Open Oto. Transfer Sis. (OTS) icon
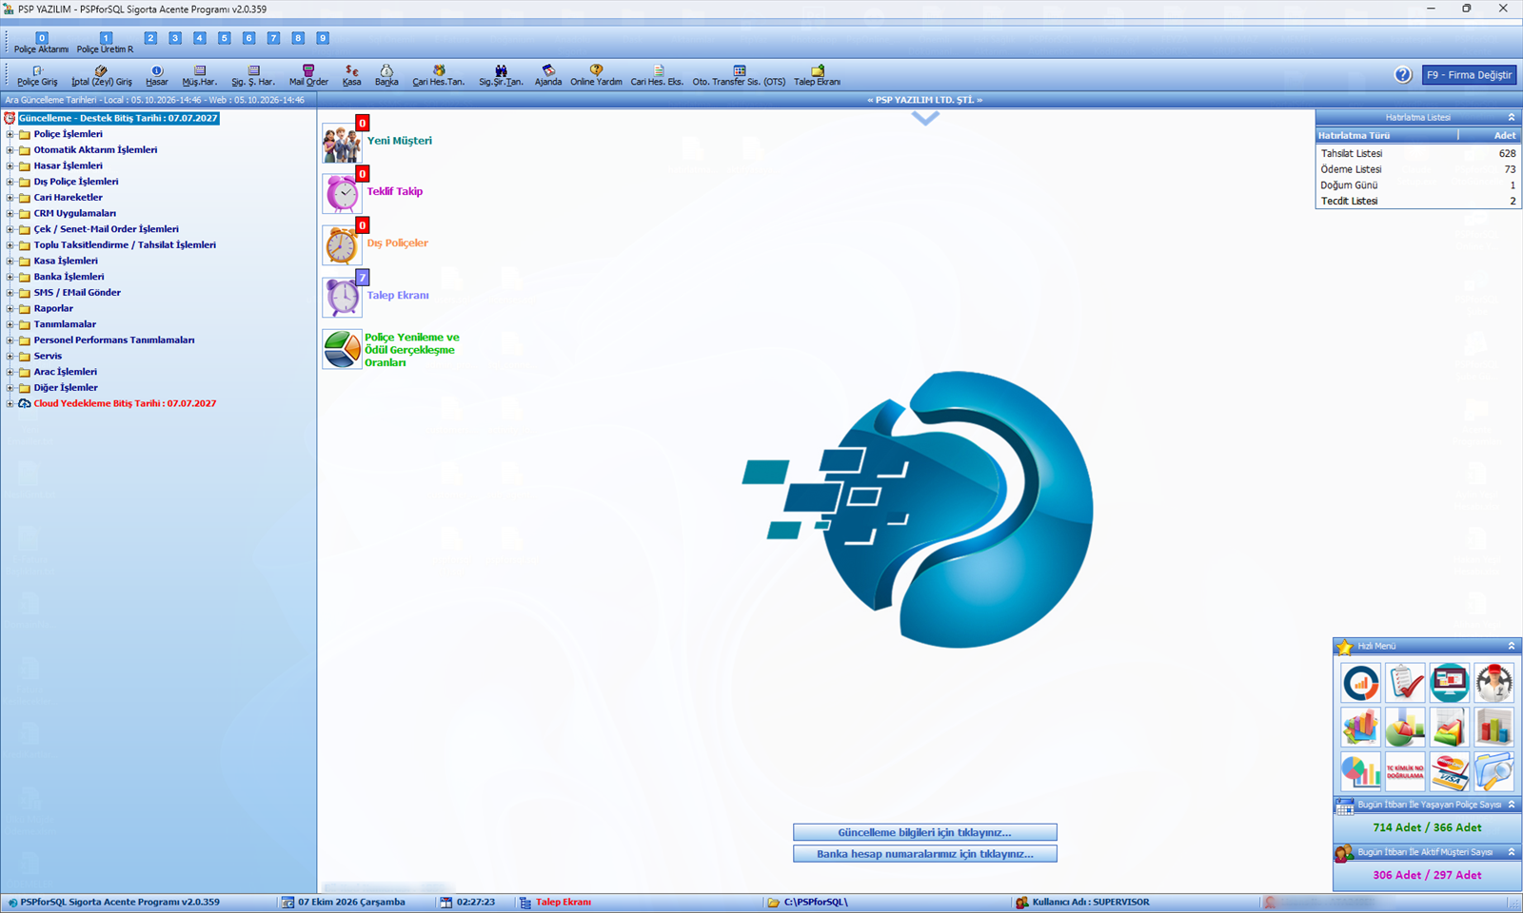The image size is (1523, 913). (x=739, y=75)
